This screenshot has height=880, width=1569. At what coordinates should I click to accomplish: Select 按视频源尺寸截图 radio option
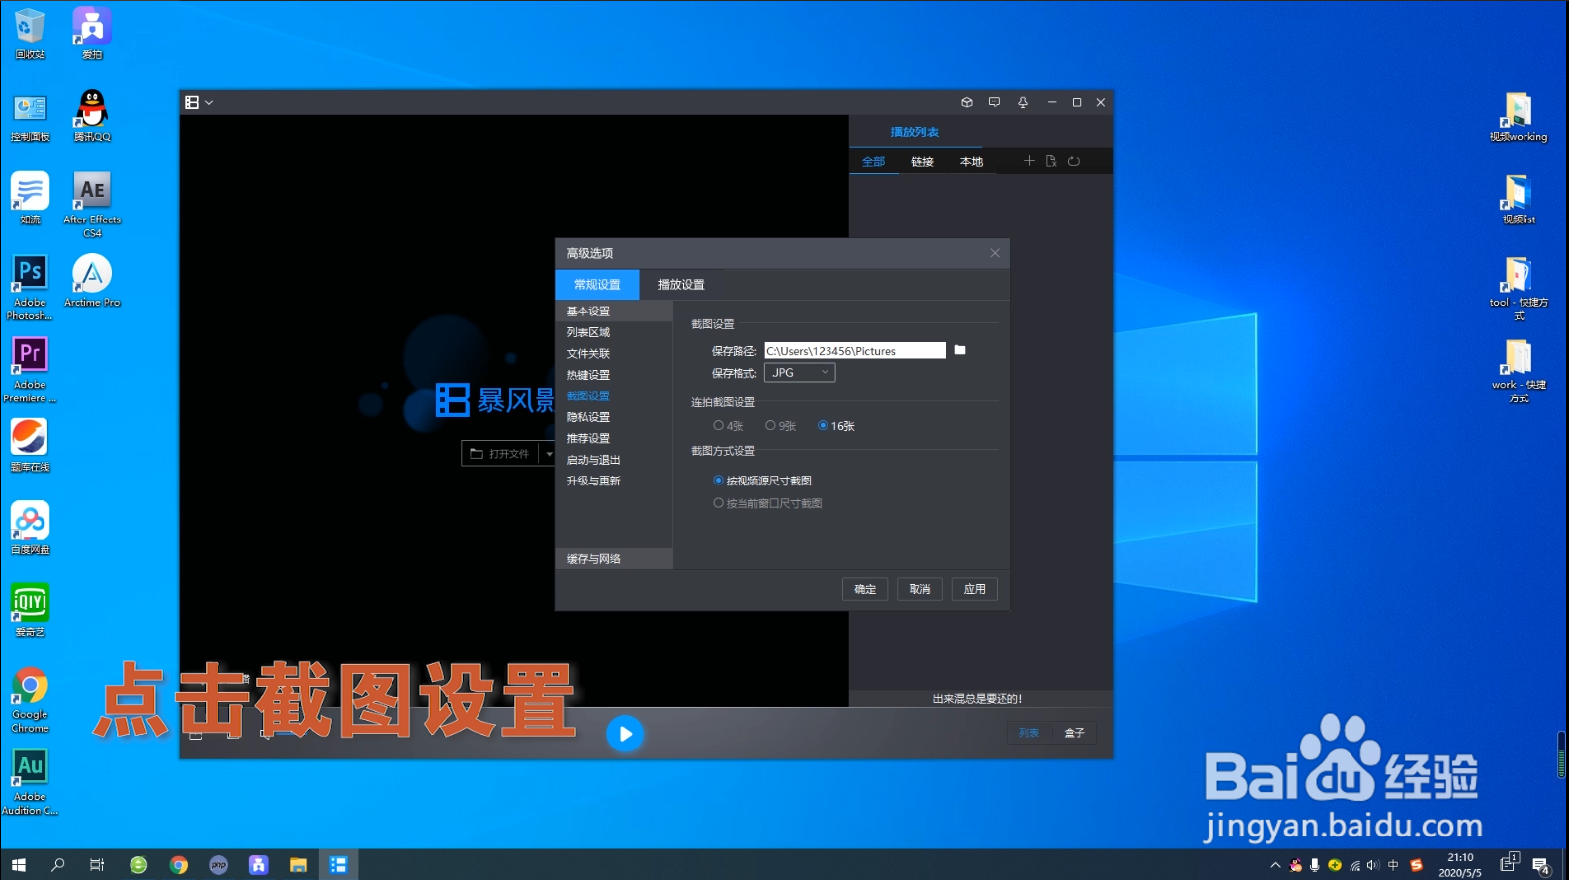pos(762,481)
